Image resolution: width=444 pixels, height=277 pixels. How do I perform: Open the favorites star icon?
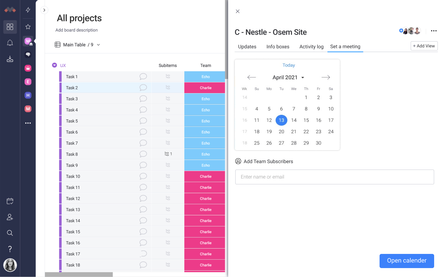[x=28, y=27]
